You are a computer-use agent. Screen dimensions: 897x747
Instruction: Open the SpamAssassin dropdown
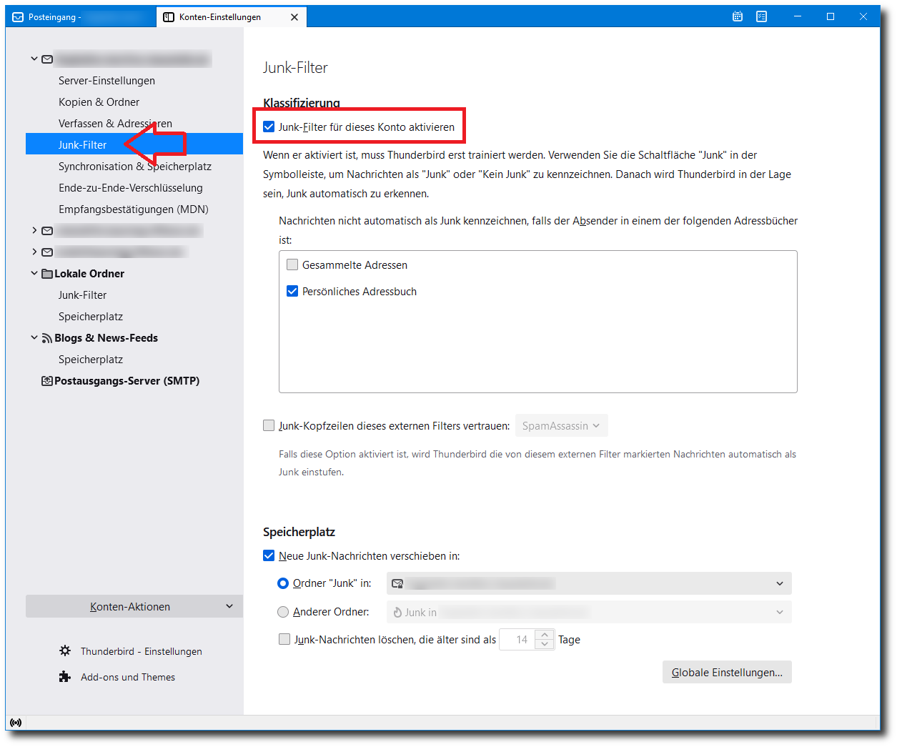561,425
